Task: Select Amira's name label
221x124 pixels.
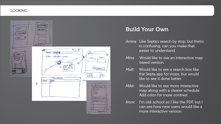Action: [x=131, y=41]
